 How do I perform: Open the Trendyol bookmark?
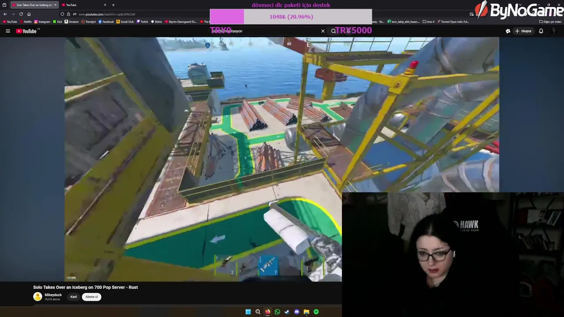(x=89, y=22)
